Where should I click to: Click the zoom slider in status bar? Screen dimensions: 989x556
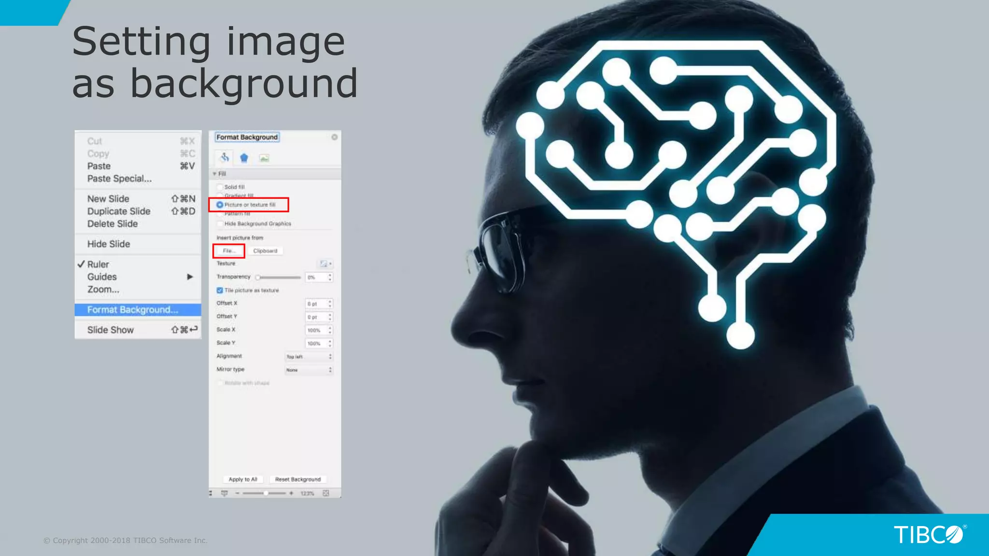(264, 493)
